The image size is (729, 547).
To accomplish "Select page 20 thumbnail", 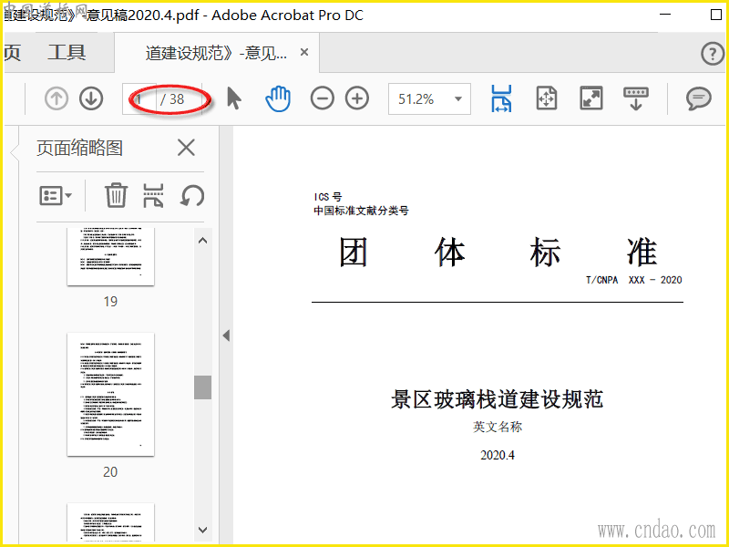I will [x=110, y=395].
